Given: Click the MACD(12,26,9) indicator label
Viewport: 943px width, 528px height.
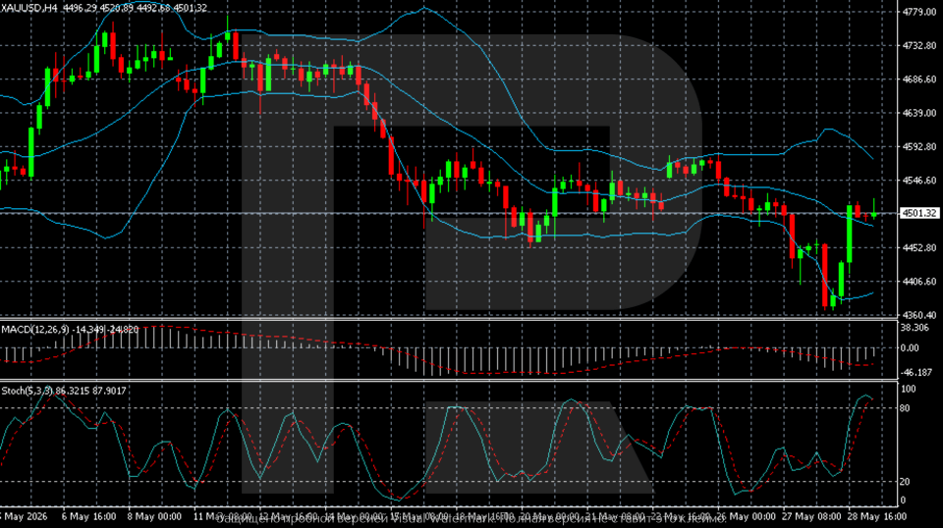Looking at the screenshot, I should tap(35, 330).
